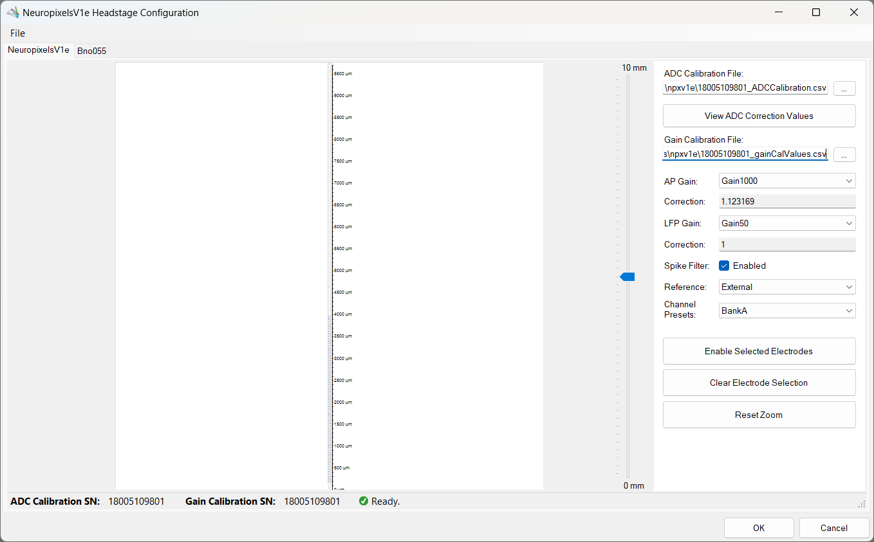Click View ADC Correction Values button
Image resolution: width=874 pixels, height=542 pixels.
759,116
